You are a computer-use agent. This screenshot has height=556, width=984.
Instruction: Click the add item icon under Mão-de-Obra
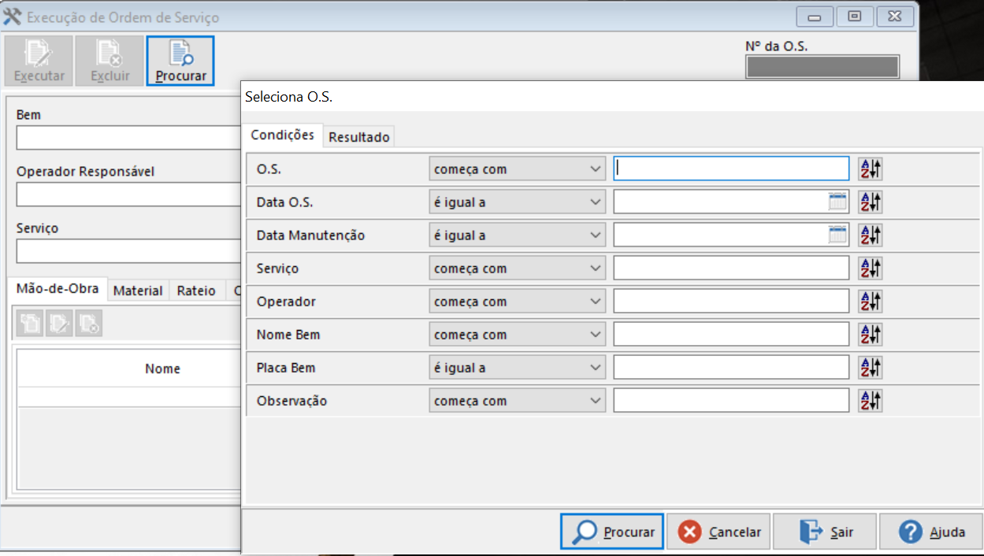click(30, 323)
